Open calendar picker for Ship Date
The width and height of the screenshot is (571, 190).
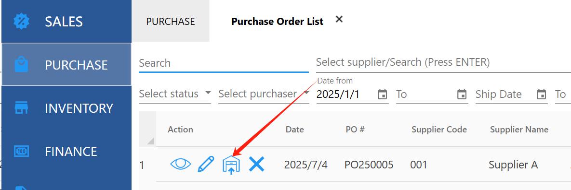[x=542, y=94]
